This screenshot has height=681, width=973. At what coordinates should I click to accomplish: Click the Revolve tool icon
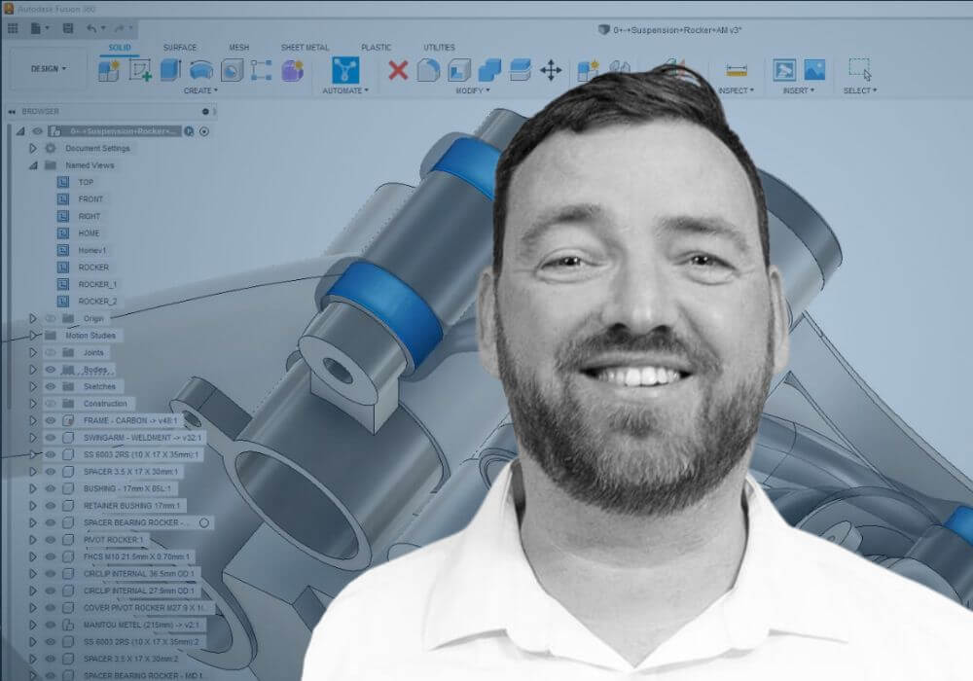(201, 70)
